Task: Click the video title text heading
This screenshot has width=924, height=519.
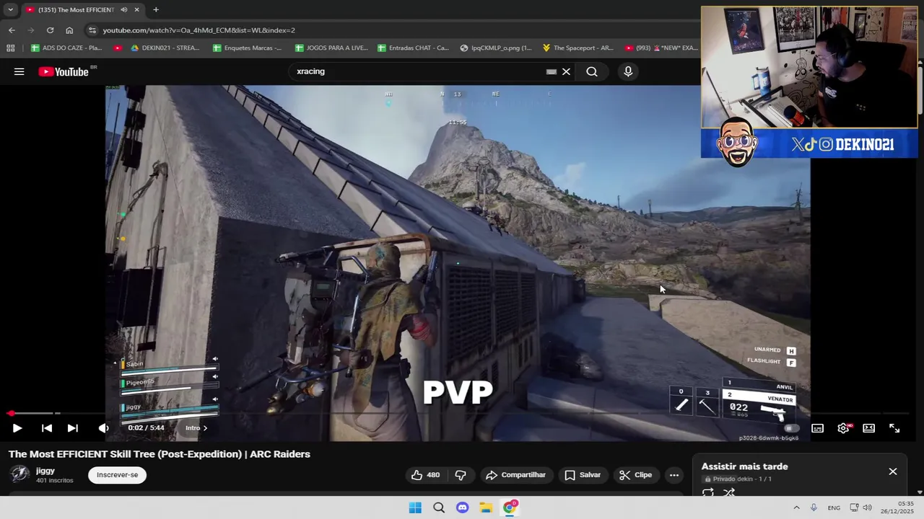Action: [160, 454]
